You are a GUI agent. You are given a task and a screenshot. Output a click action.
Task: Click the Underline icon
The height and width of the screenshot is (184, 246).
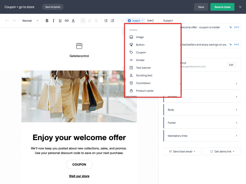pyautogui.click(x=60, y=20)
